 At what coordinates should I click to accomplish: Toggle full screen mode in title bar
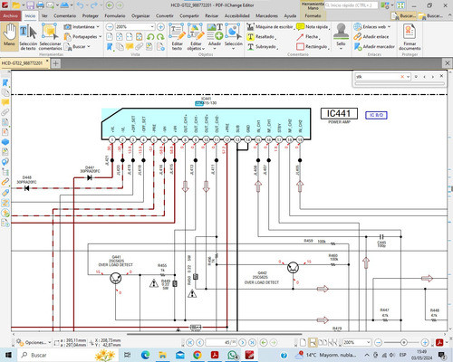(400, 5)
